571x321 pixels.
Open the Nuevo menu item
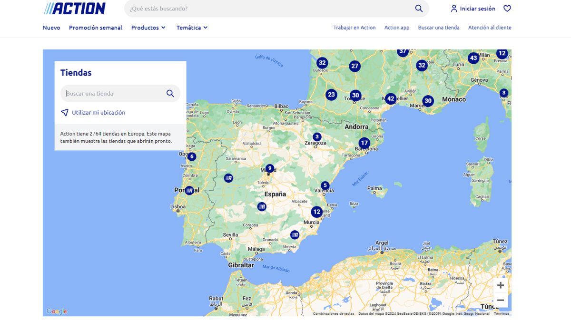pyautogui.click(x=51, y=28)
